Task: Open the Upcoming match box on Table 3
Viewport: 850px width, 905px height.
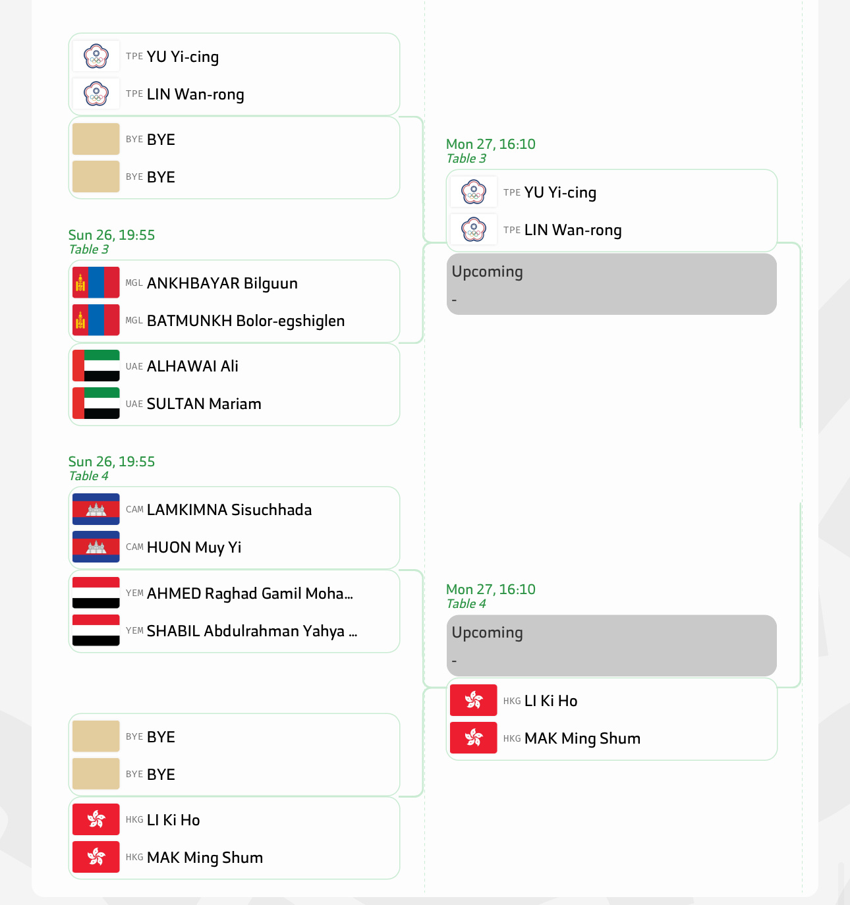Action: 611,284
